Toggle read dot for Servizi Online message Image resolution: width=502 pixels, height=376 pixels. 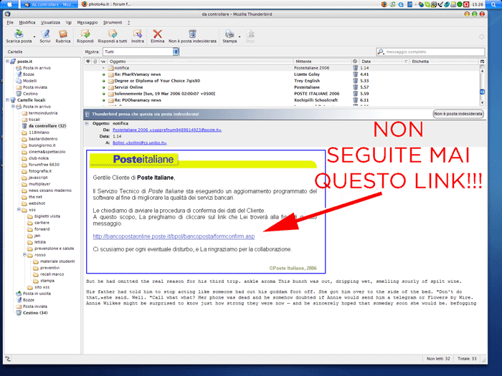coord(103,87)
